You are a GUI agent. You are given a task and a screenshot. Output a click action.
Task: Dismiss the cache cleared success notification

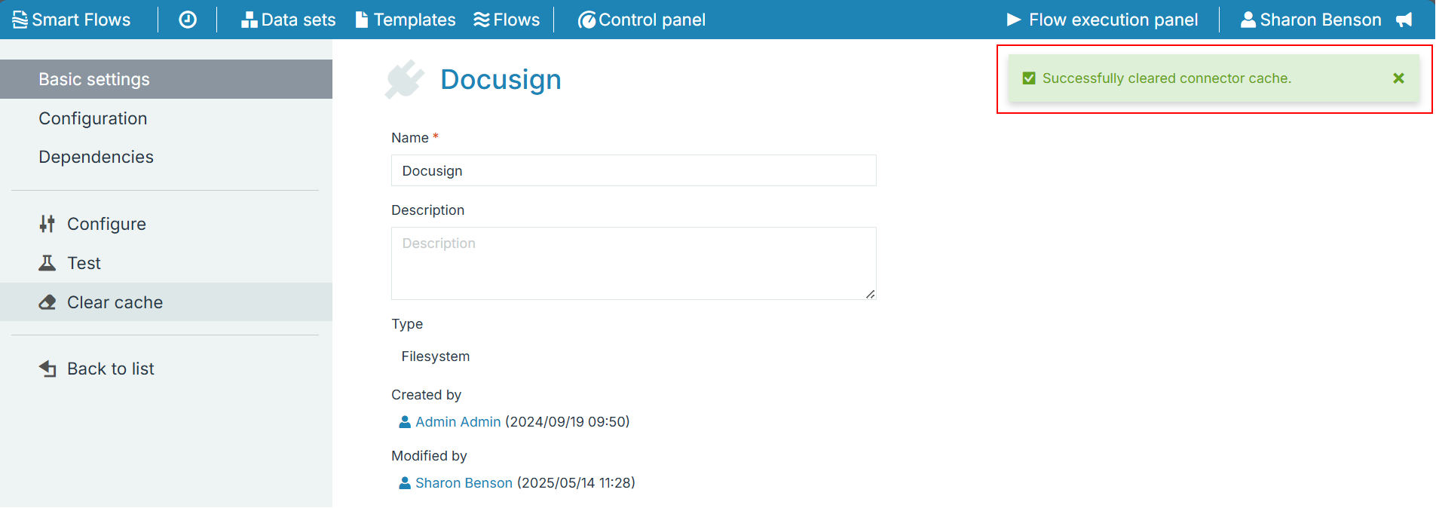click(x=1398, y=78)
